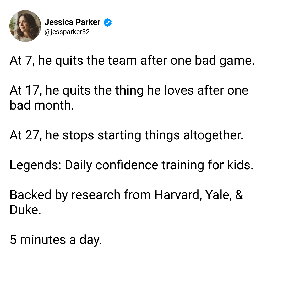Image resolution: width=283 pixels, height=283 pixels.
Task: Click the phrase 'Daily confidence training for kids.'
Action: coord(159,165)
